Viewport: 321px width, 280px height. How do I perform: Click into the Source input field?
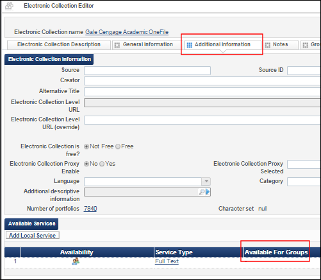(147, 71)
